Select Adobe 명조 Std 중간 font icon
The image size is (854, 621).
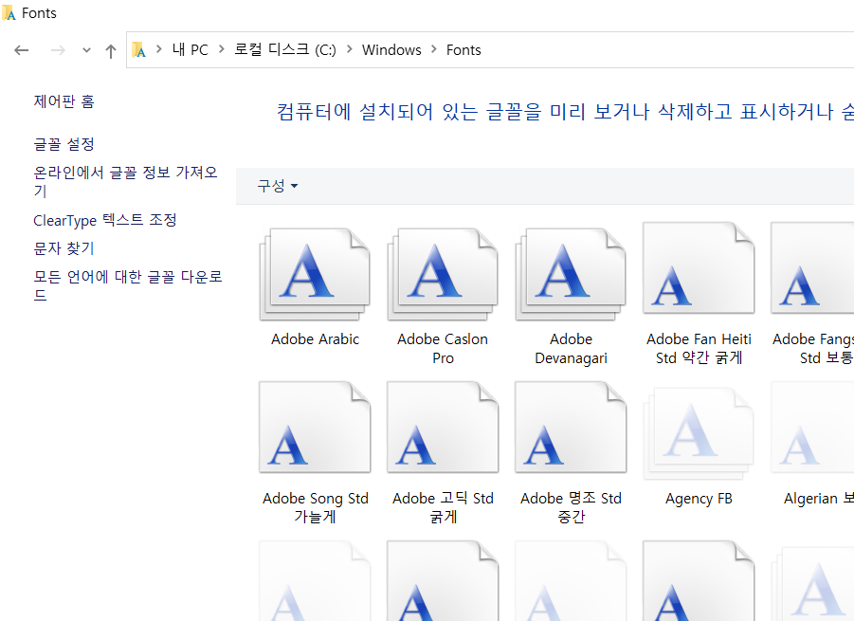click(571, 427)
